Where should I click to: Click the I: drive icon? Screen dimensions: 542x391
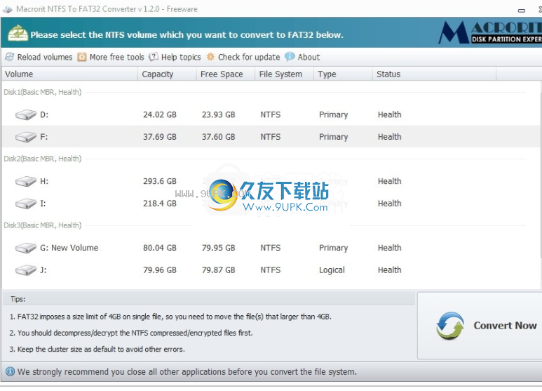26,203
